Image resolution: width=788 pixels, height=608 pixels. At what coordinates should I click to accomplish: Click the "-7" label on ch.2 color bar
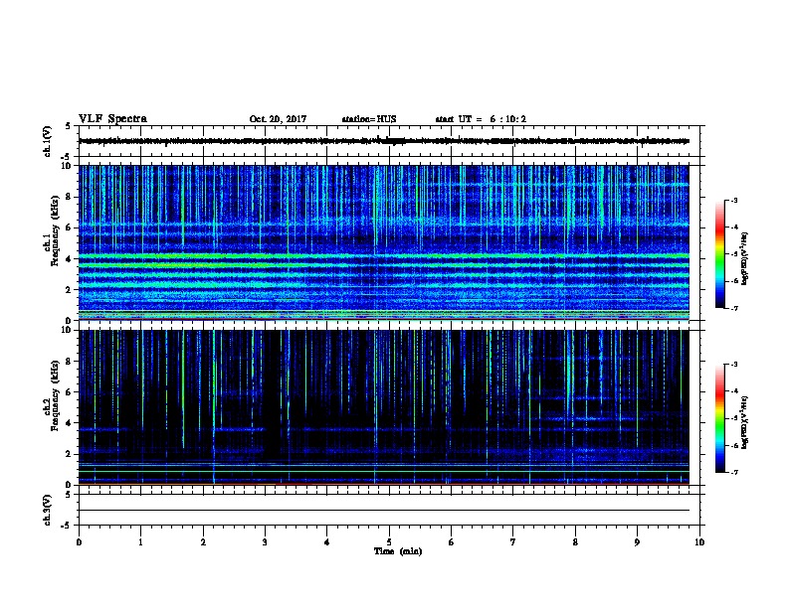[x=733, y=472]
